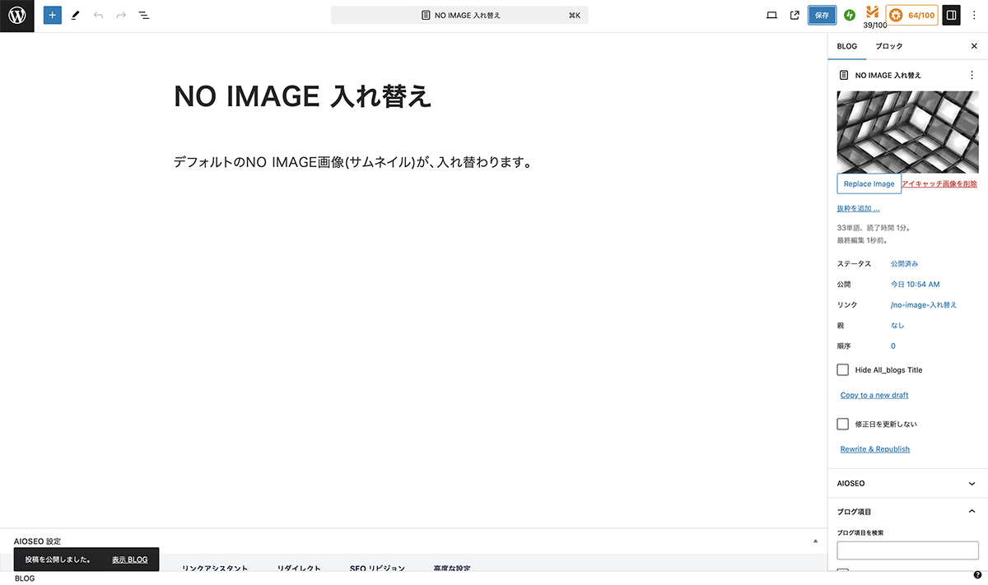Click the アイキャッチ画像を削除 link
Screen dimensions: 988x585
tap(939, 184)
